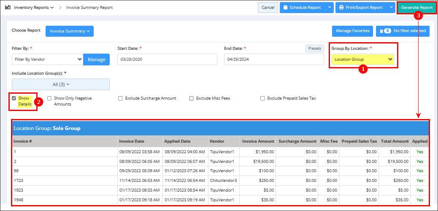This screenshot has width=438, height=211.
Task: Open the Inventory Reports breadcrumb menu
Action: coord(34,8)
